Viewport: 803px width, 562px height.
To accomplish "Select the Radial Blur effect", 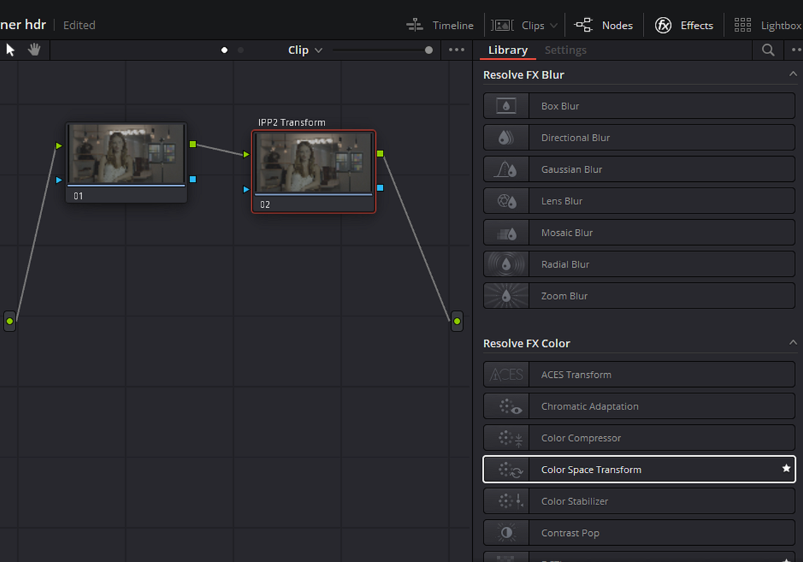I will pos(639,264).
